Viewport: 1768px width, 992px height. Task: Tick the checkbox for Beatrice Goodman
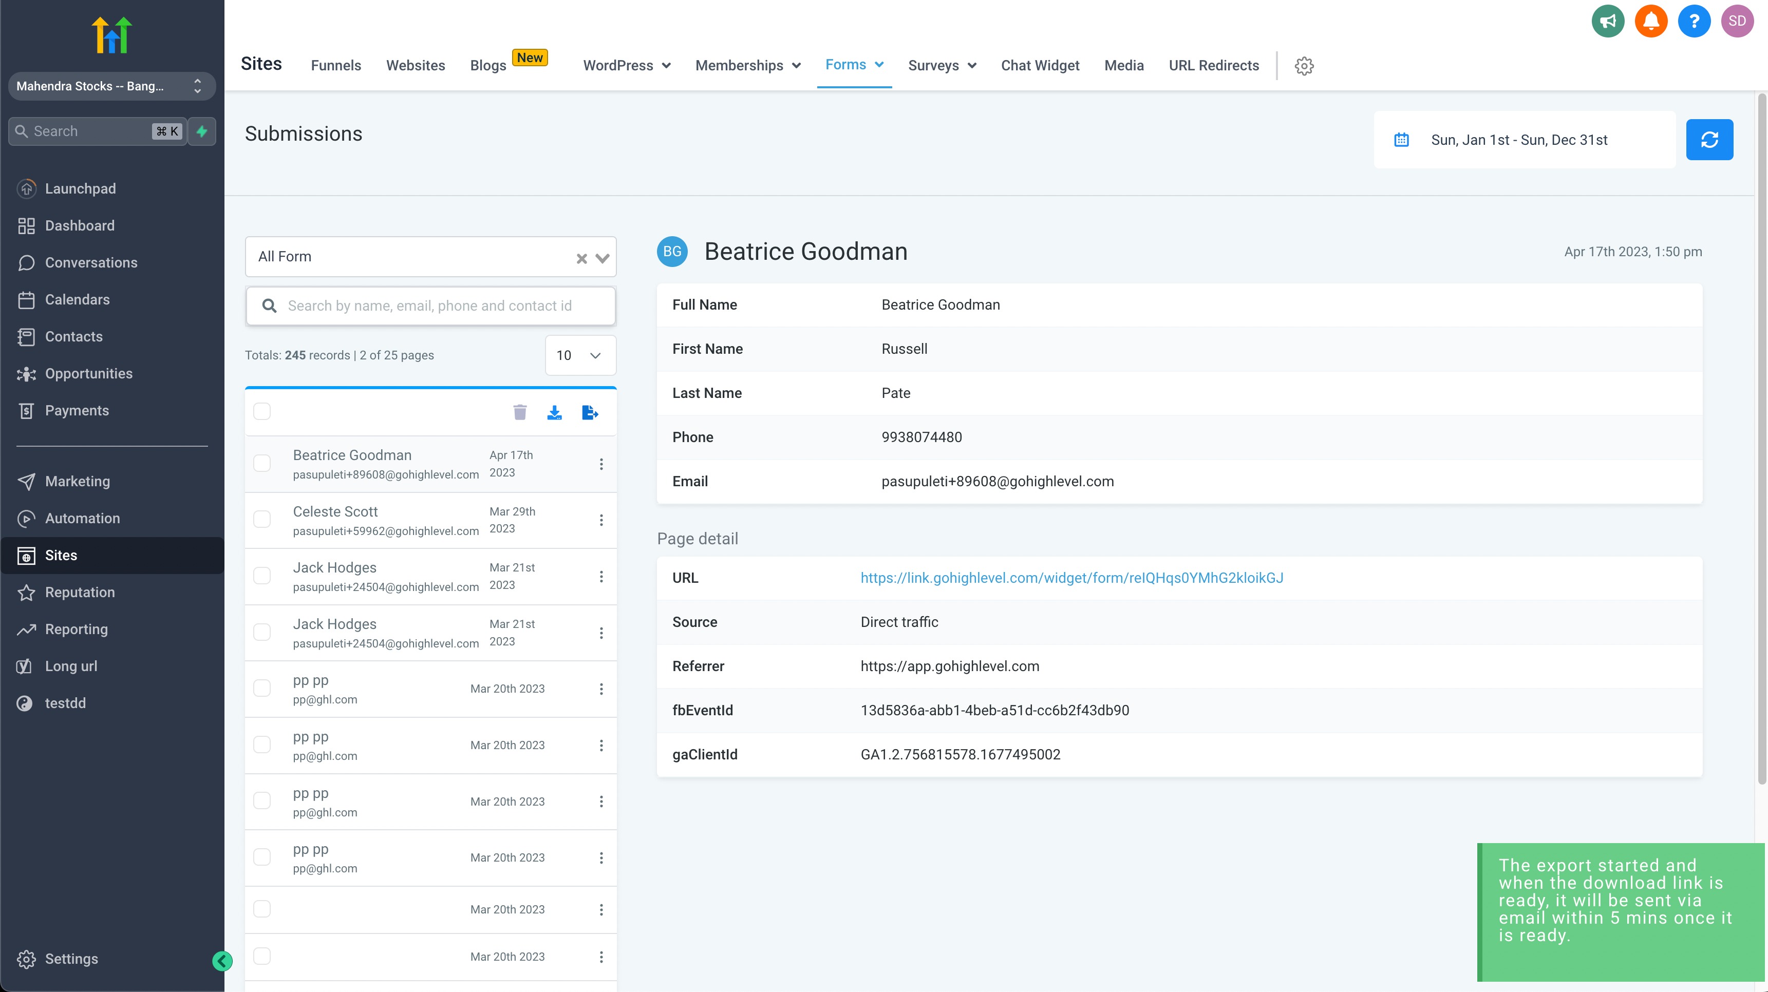tap(262, 463)
